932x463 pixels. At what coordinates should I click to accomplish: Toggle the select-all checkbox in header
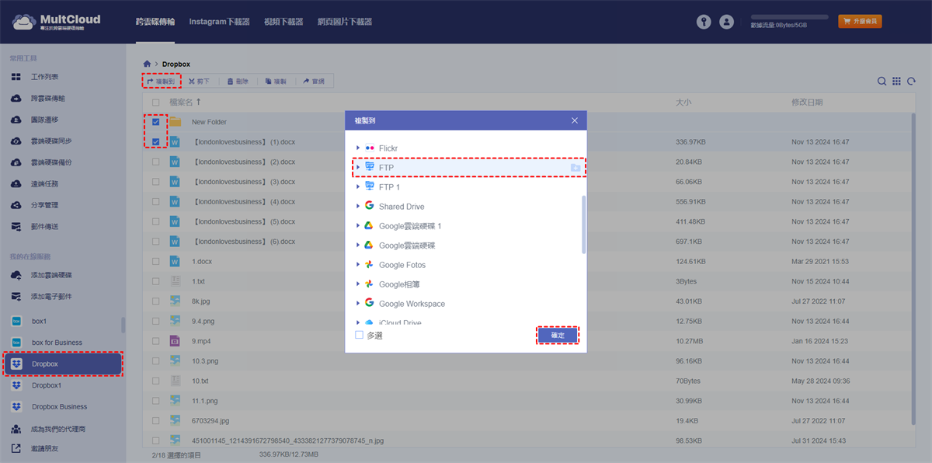156,102
